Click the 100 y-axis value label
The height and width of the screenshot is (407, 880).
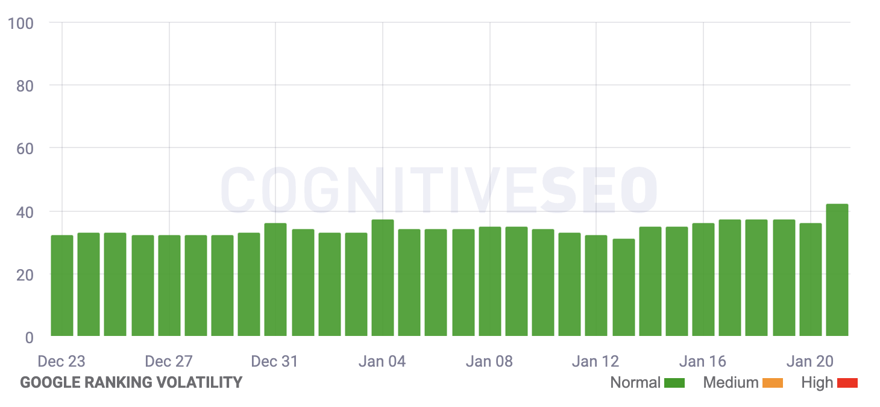click(21, 23)
